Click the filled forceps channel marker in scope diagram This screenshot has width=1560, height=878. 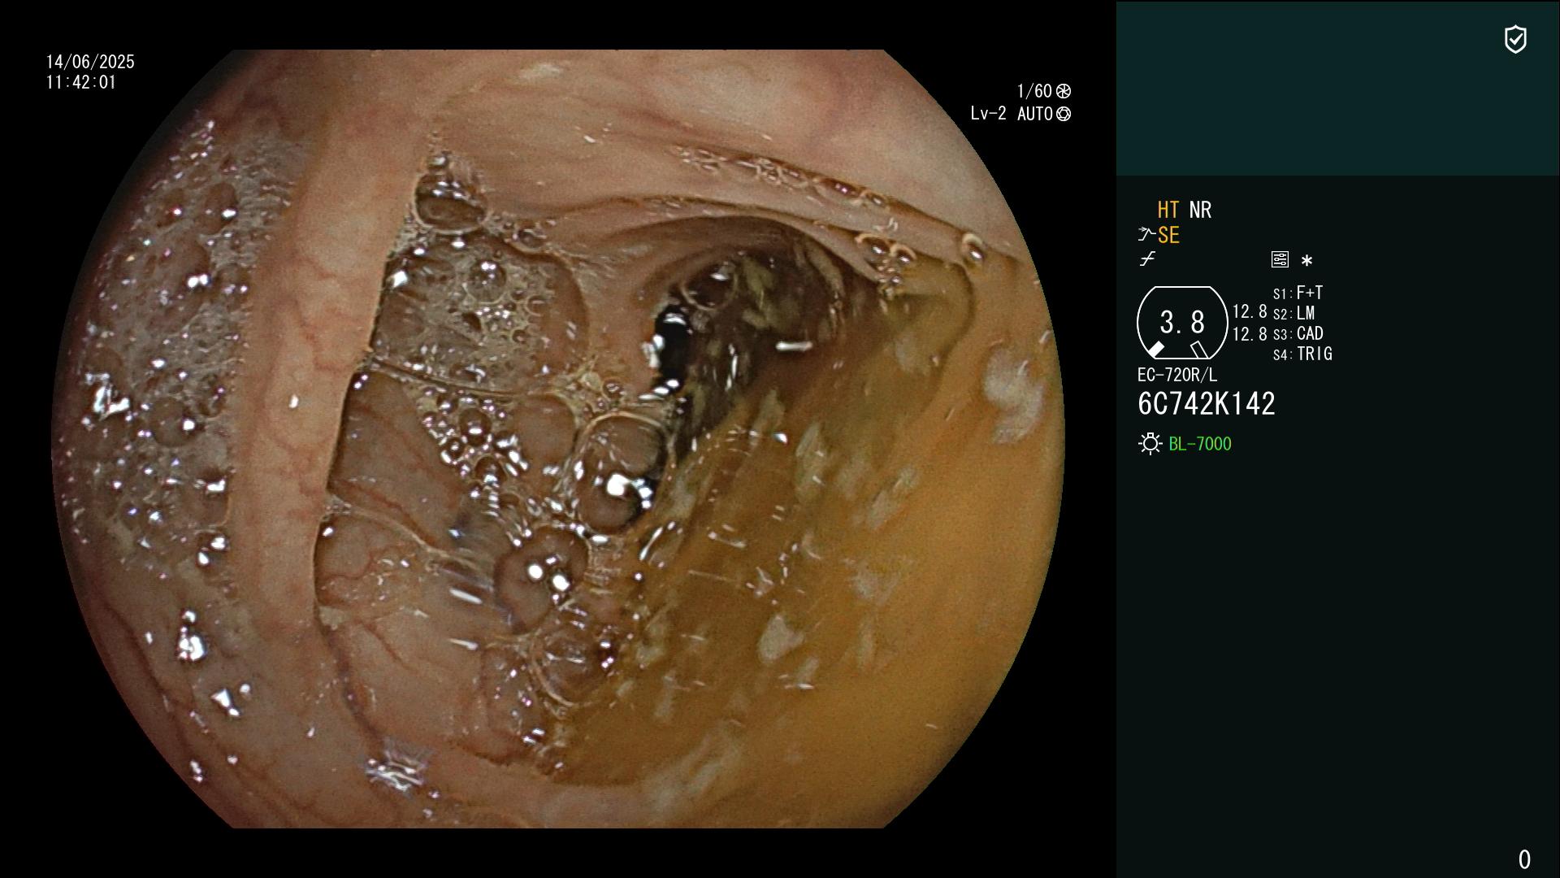(x=1155, y=350)
